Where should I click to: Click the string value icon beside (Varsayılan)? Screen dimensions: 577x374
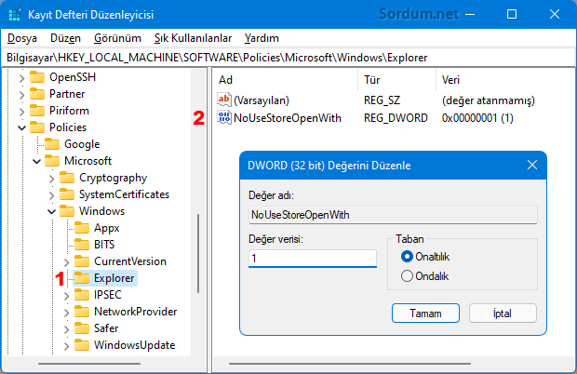click(x=224, y=100)
